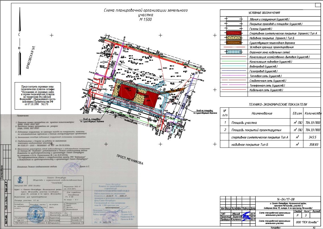Click legend entry 'Телефонная сеть (существ.)'
The width and height of the screenshot is (323, 229).
pyautogui.click(x=267, y=86)
